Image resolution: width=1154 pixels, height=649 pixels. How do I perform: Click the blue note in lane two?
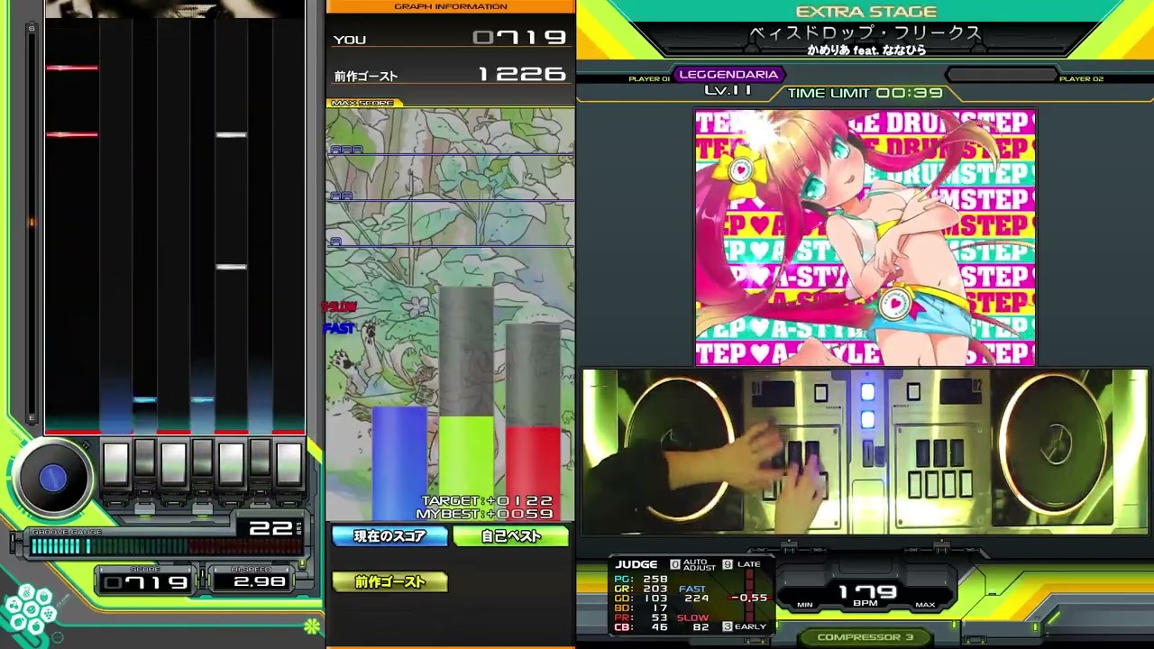coord(144,399)
